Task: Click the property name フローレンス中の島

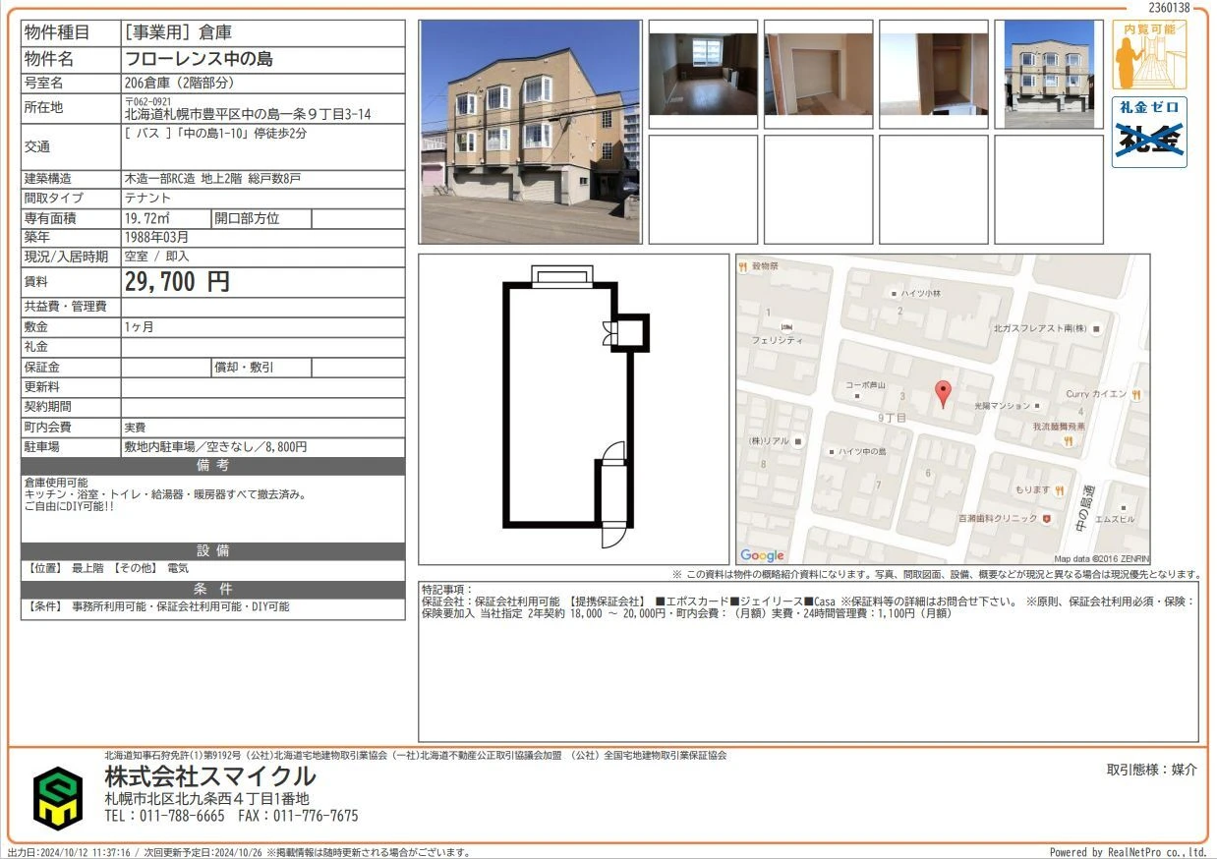Action: pos(200,59)
